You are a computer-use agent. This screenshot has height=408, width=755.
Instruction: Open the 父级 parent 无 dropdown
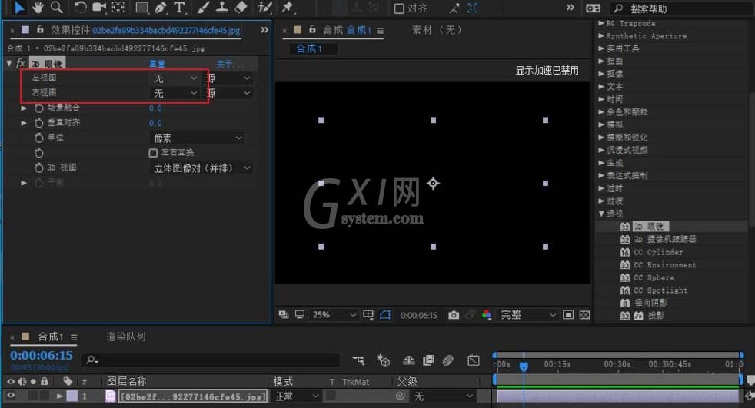[444, 396]
